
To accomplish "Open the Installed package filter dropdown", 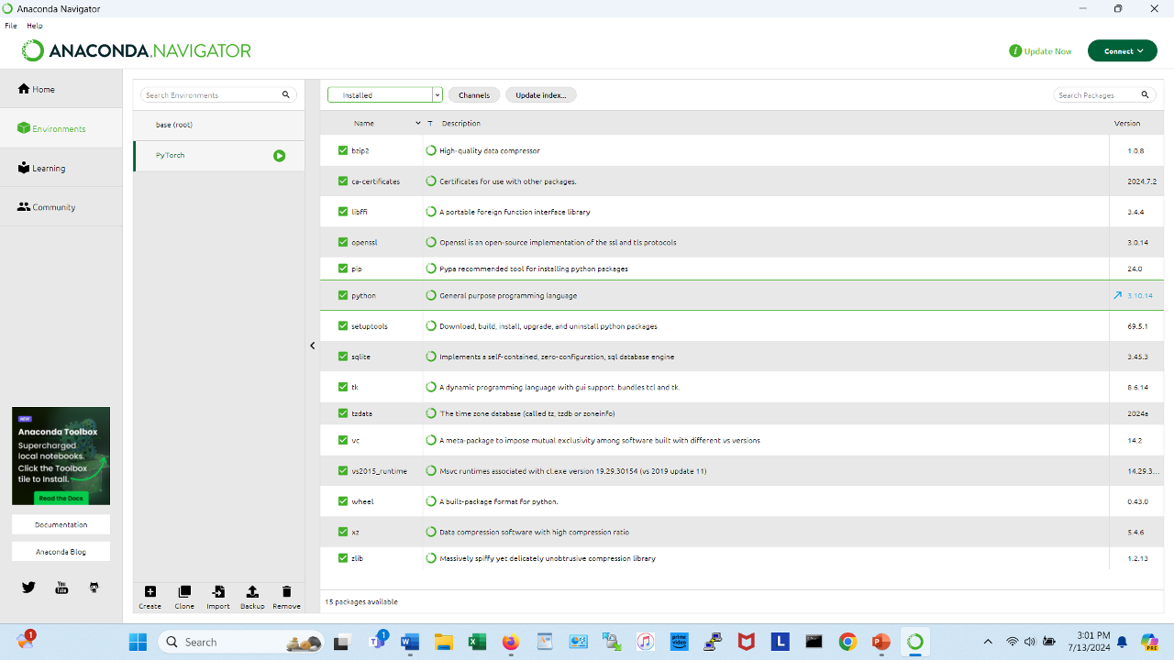I will point(385,95).
